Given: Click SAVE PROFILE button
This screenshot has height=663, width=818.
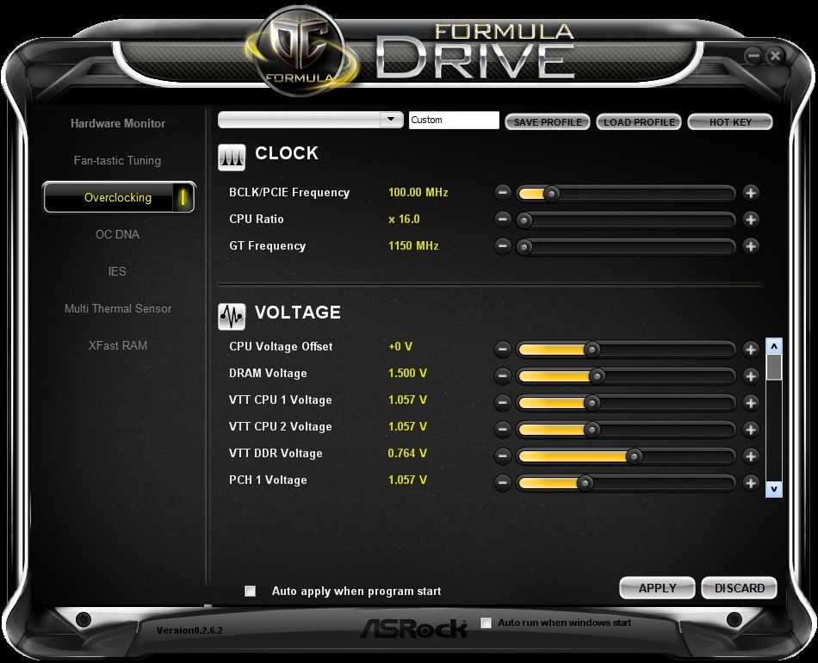Looking at the screenshot, I should 548,122.
